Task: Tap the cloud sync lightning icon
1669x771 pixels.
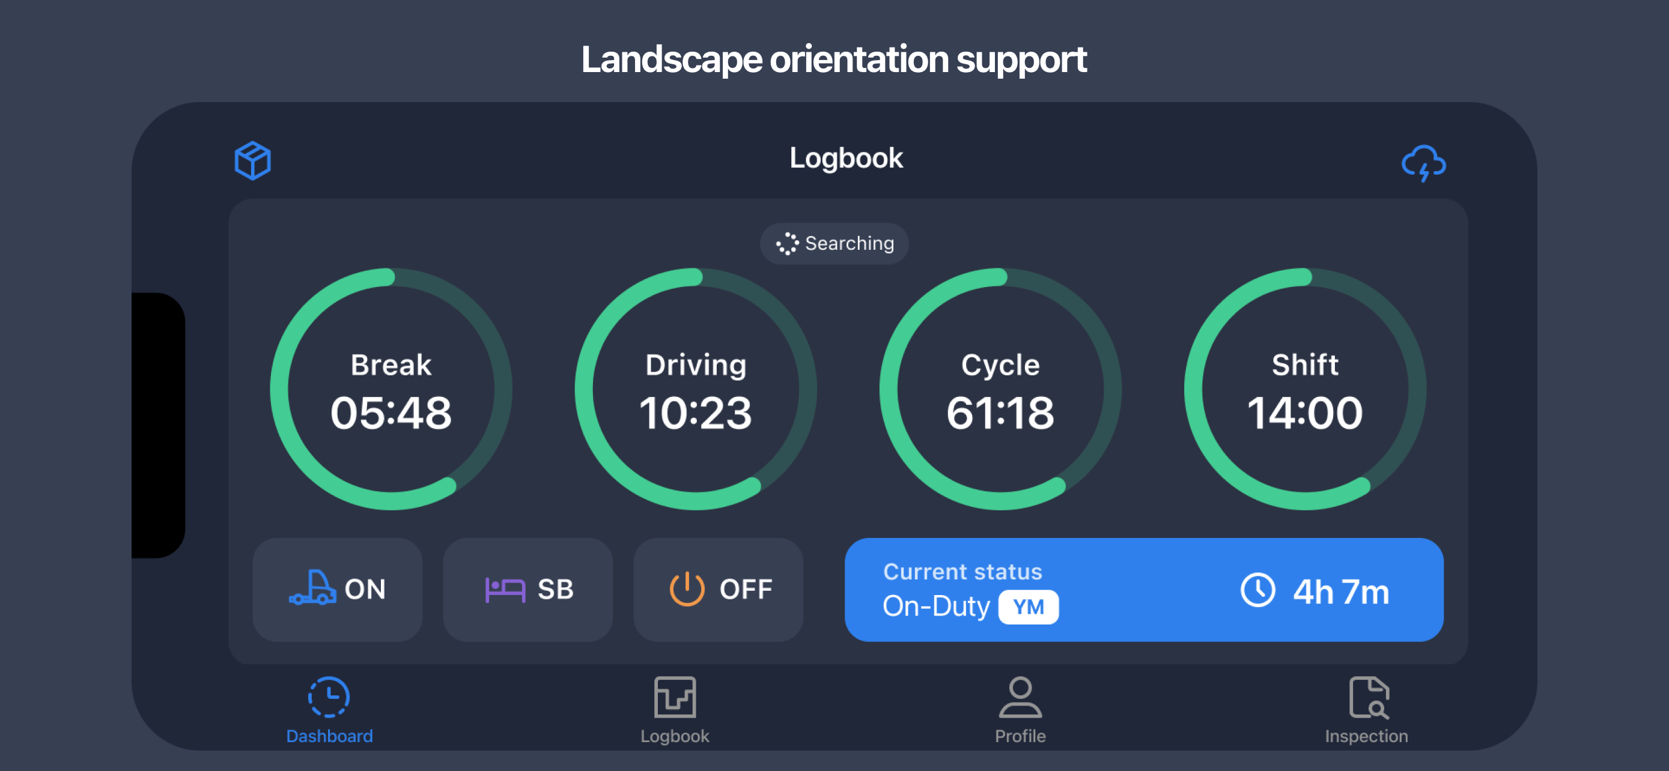Action: (1423, 163)
